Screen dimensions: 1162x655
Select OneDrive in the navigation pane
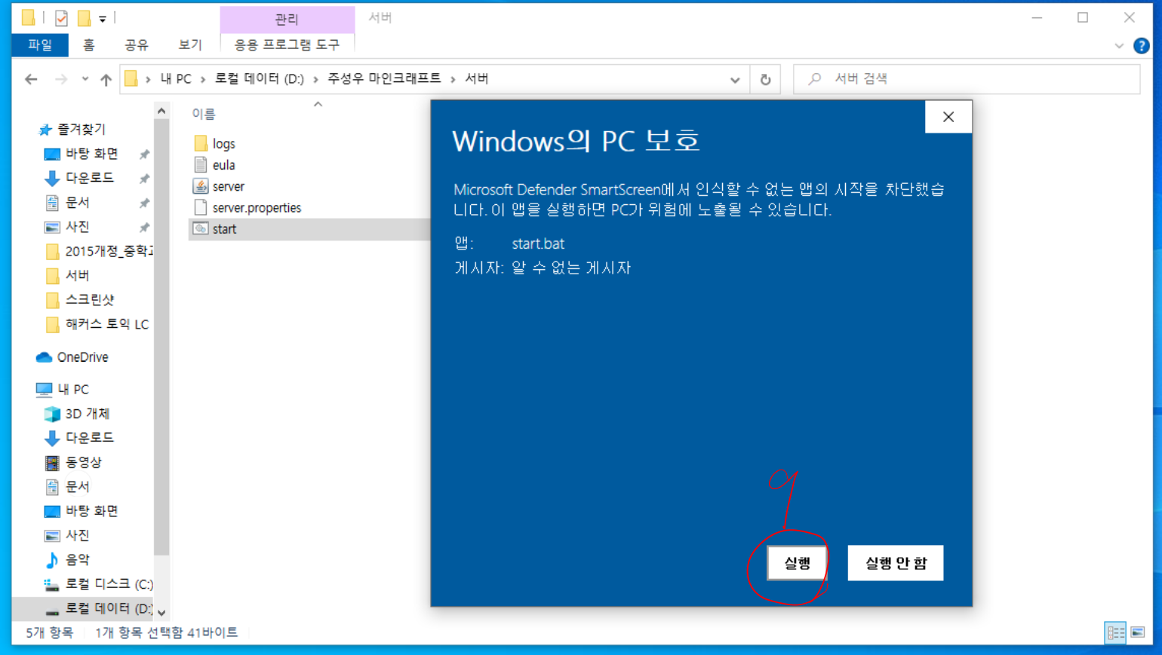[83, 357]
